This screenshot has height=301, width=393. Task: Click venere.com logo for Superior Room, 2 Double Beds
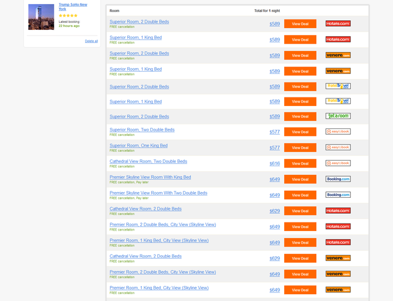click(x=338, y=55)
